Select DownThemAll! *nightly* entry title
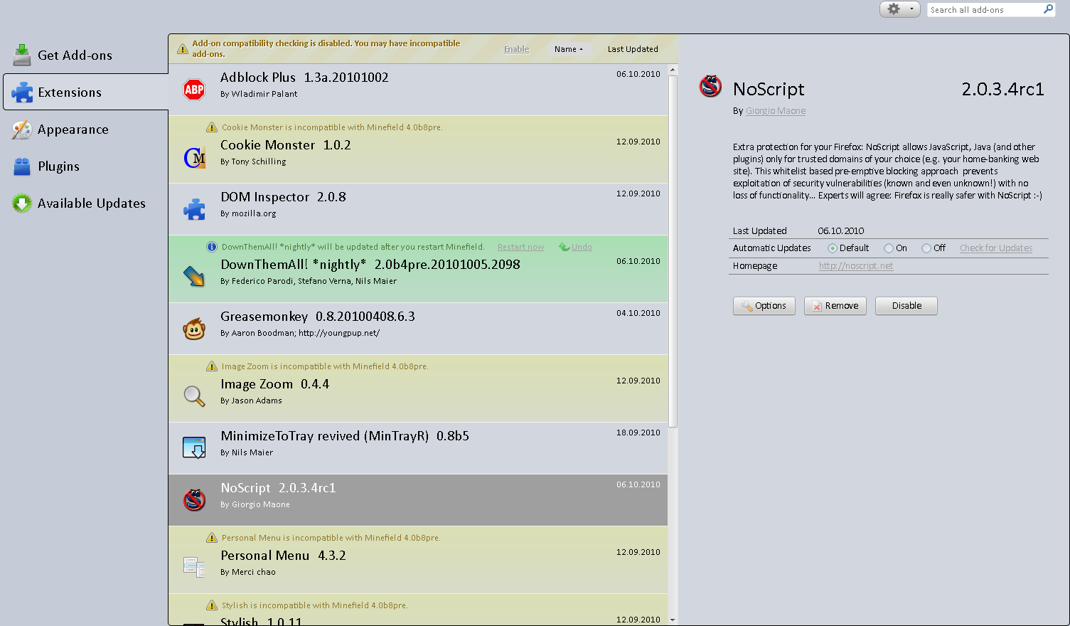 click(x=370, y=265)
